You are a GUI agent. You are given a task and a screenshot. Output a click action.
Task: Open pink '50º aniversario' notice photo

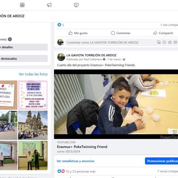(33, 95)
